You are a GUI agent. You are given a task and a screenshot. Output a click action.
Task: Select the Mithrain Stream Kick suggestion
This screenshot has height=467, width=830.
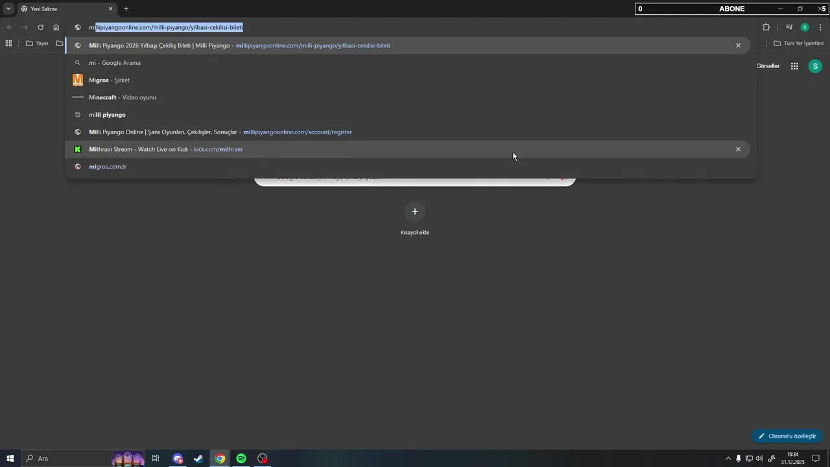407,149
